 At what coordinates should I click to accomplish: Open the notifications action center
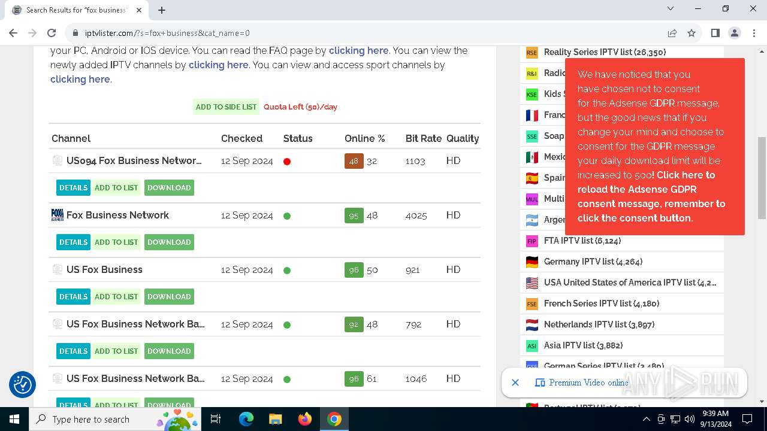747,419
